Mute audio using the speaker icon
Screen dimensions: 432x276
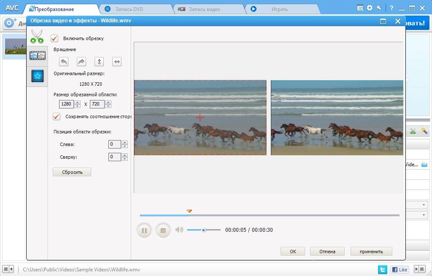[x=179, y=230]
